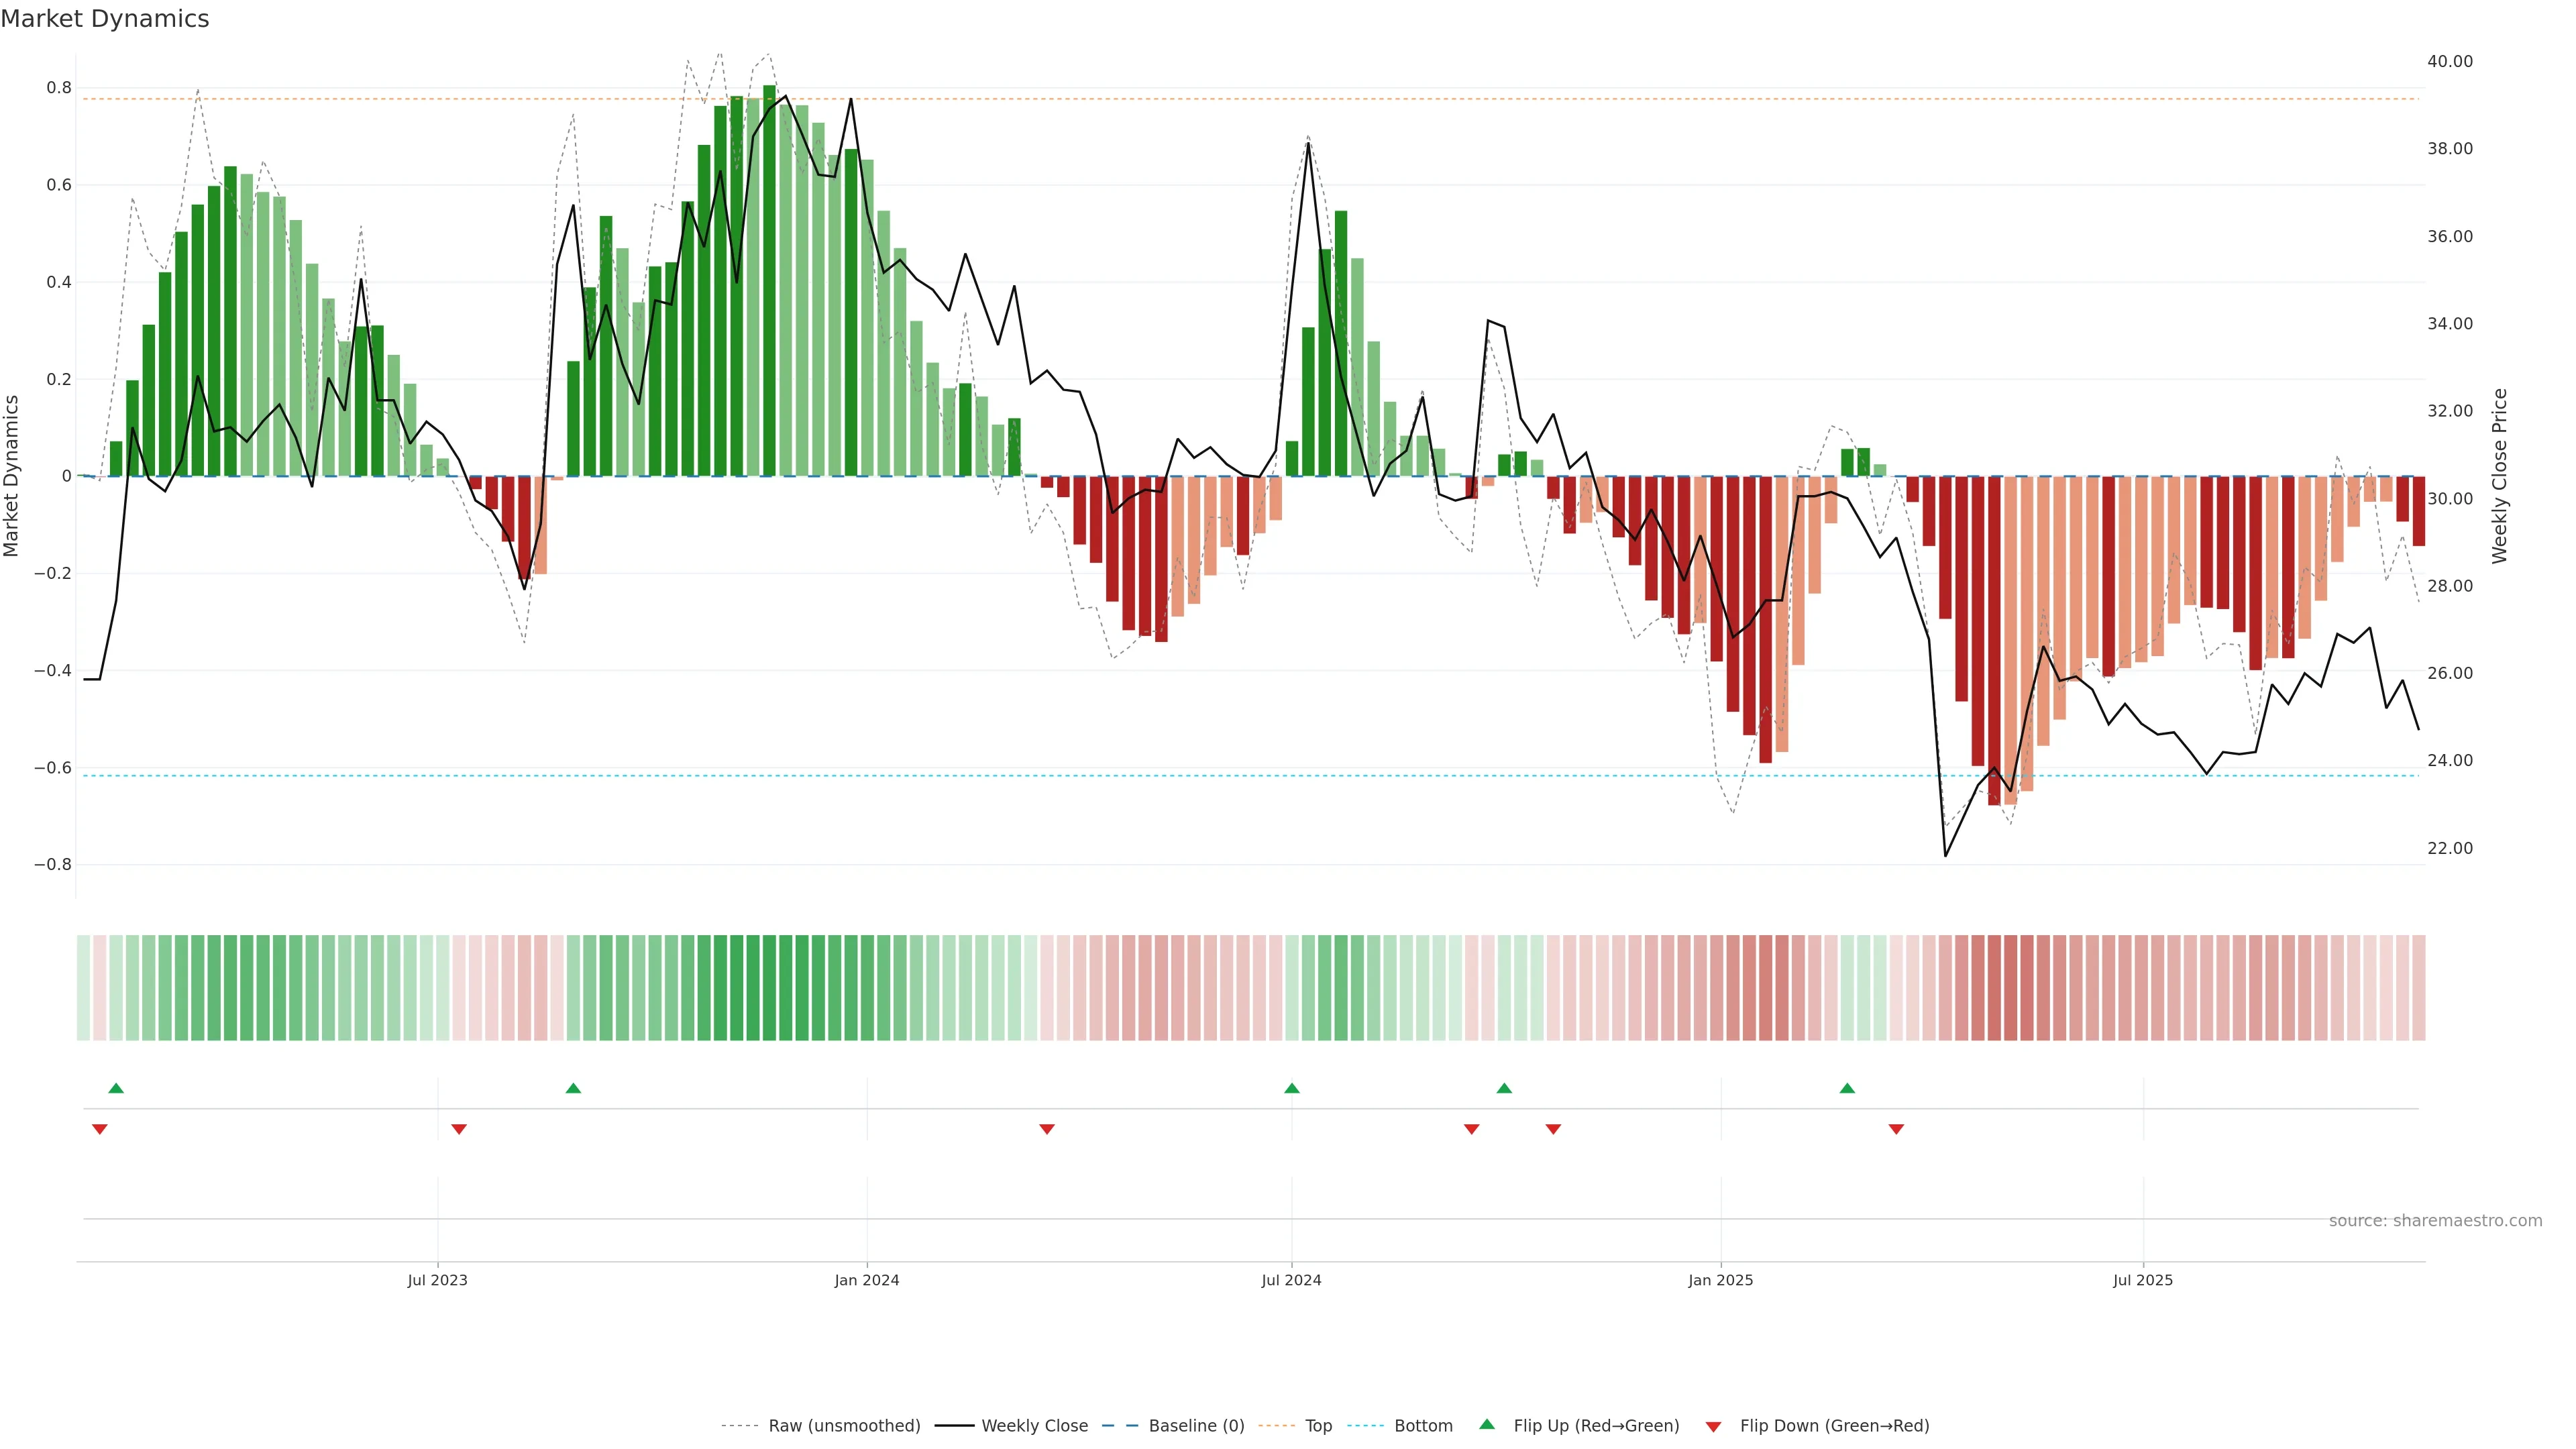This screenshot has width=2576, height=1449.
Task: Toggle the Bottom legend entry
Action: tap(1423, 1426)
